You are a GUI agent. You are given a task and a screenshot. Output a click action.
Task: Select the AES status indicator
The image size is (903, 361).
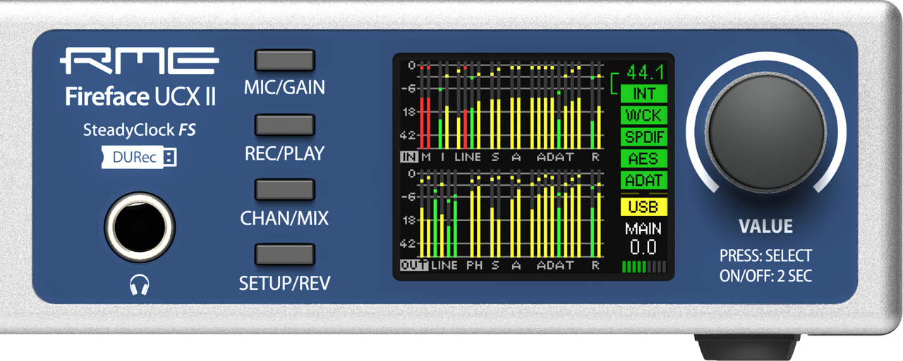[643, 158]
